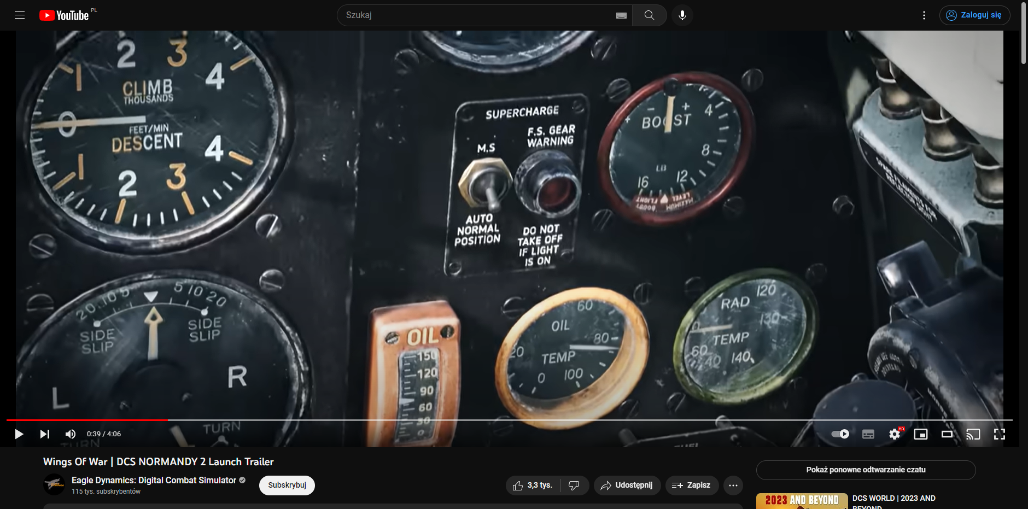This screenshot has width=1028, height=509.
Task: Open the hamburger guide menu
Action: tap(20, 15)
